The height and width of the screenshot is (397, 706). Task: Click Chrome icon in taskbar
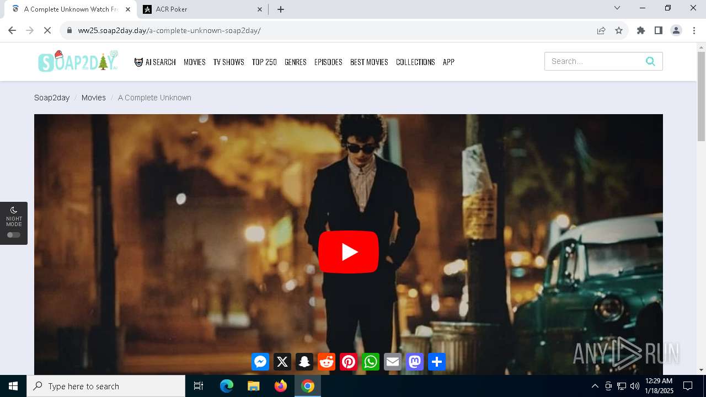308,386
